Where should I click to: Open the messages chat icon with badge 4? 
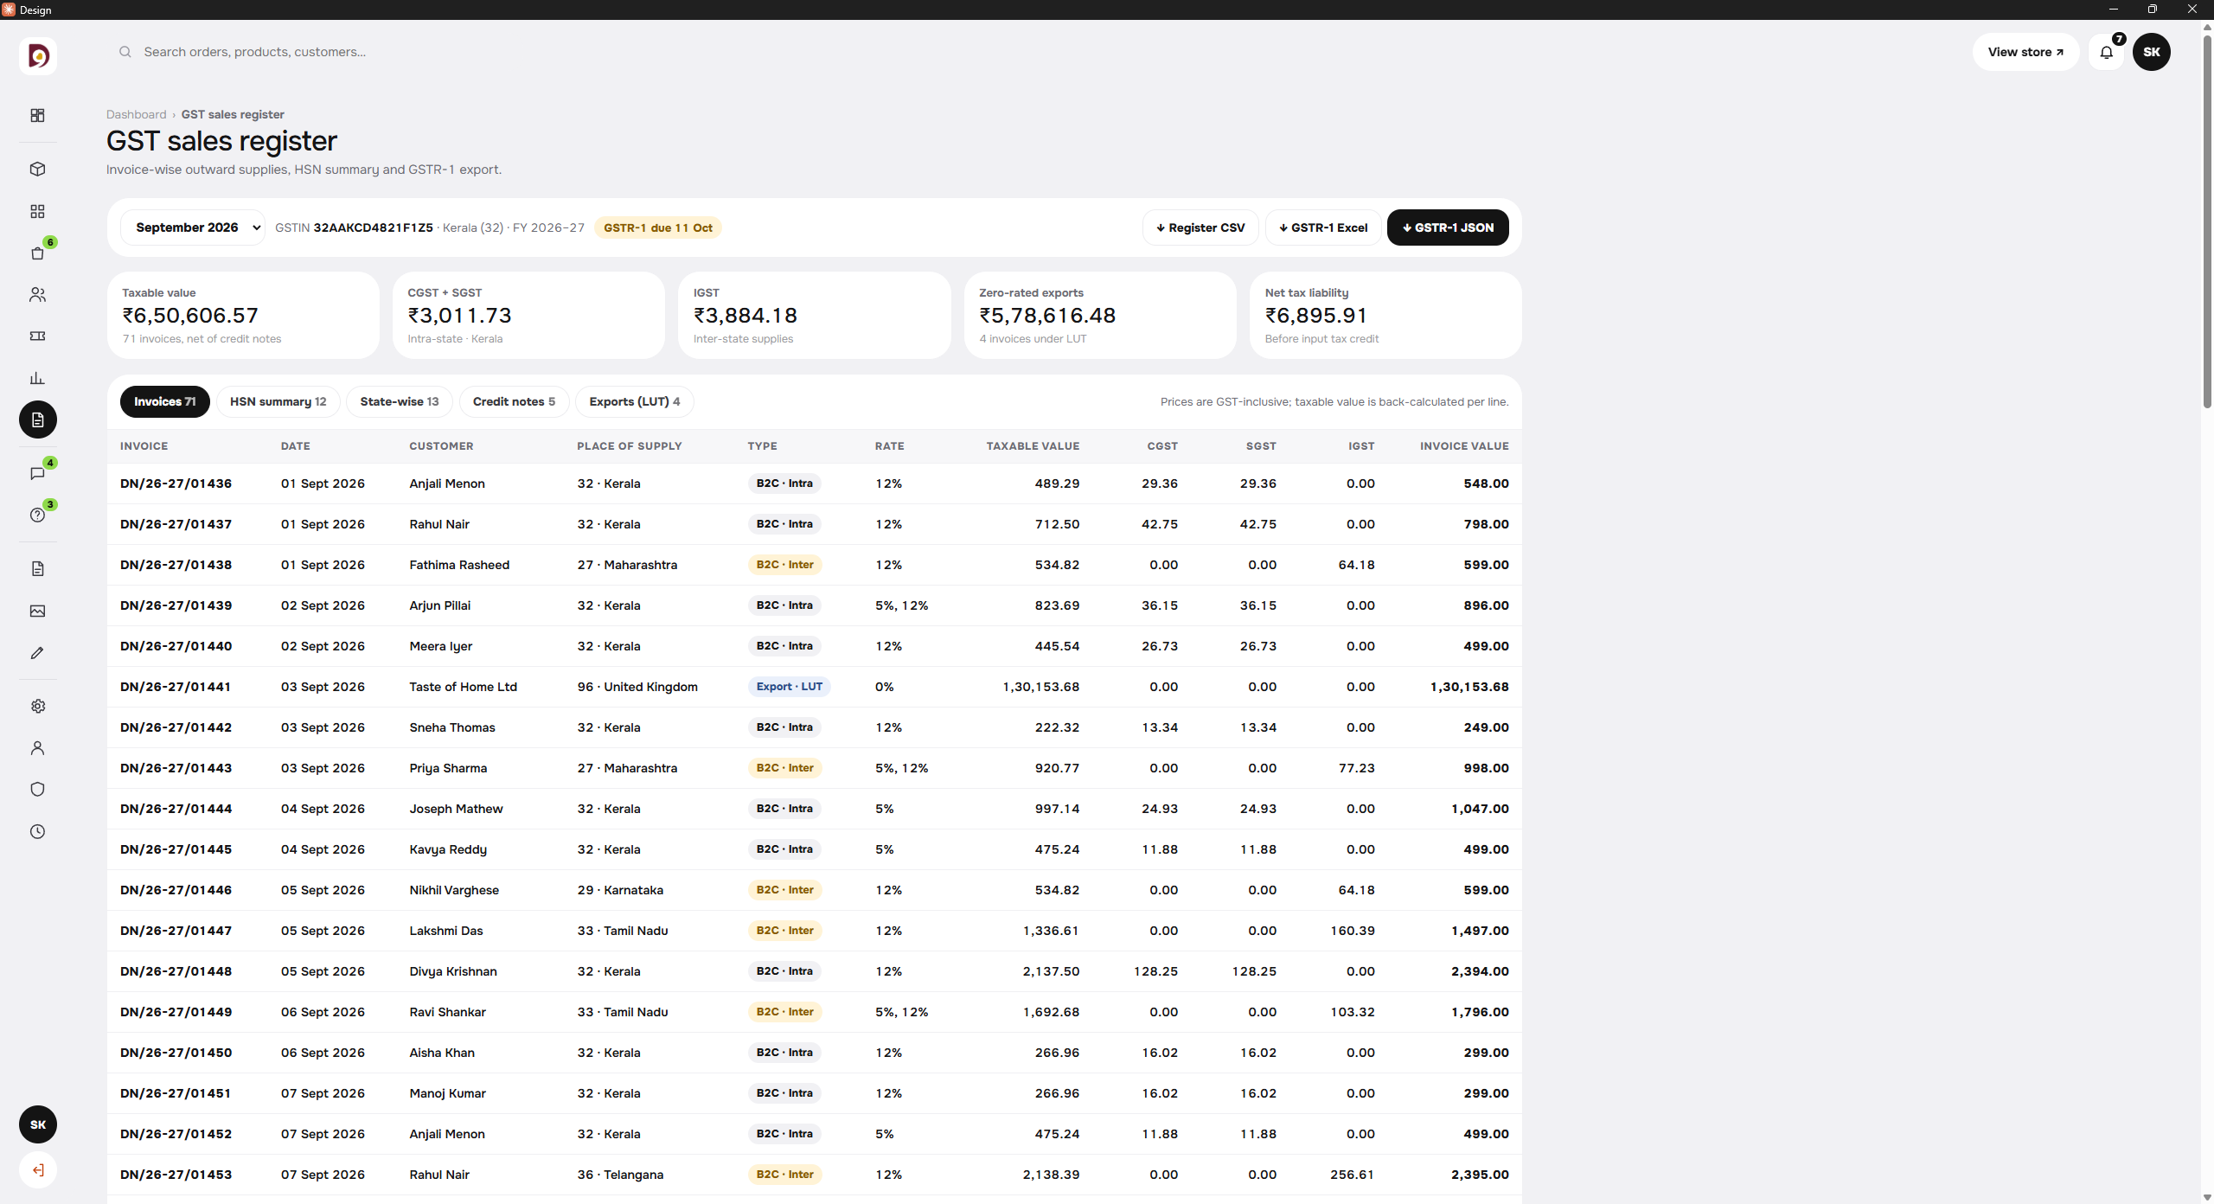point(37,473)
